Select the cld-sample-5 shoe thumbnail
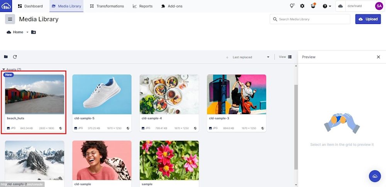Screen dimensions: 386x187 pos(102,94)
